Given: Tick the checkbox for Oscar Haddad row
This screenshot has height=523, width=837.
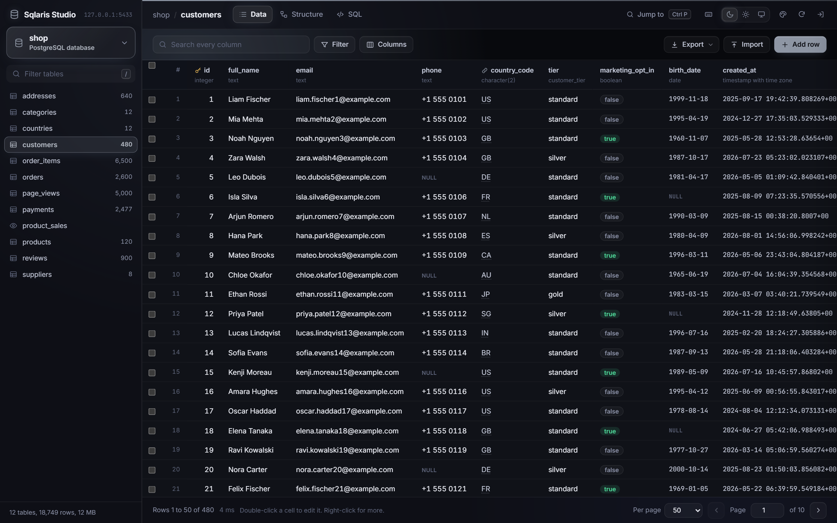Looking at the screenshot, I should coord(152,411).
